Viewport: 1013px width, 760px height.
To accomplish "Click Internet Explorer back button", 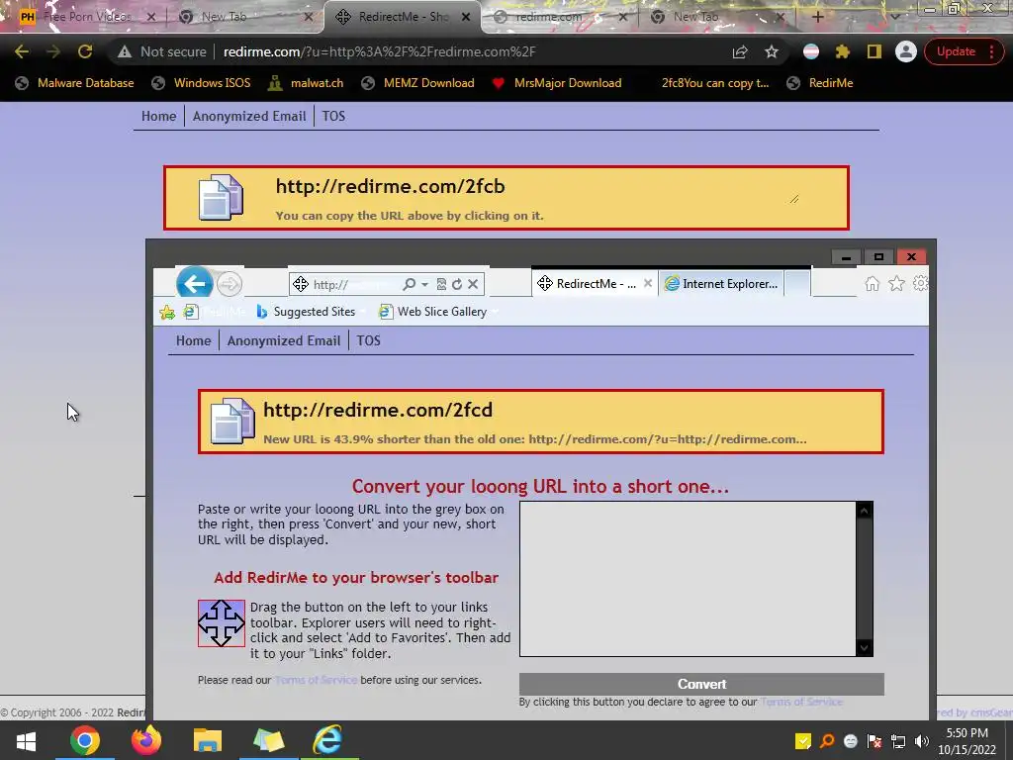I will pos(195,283).
